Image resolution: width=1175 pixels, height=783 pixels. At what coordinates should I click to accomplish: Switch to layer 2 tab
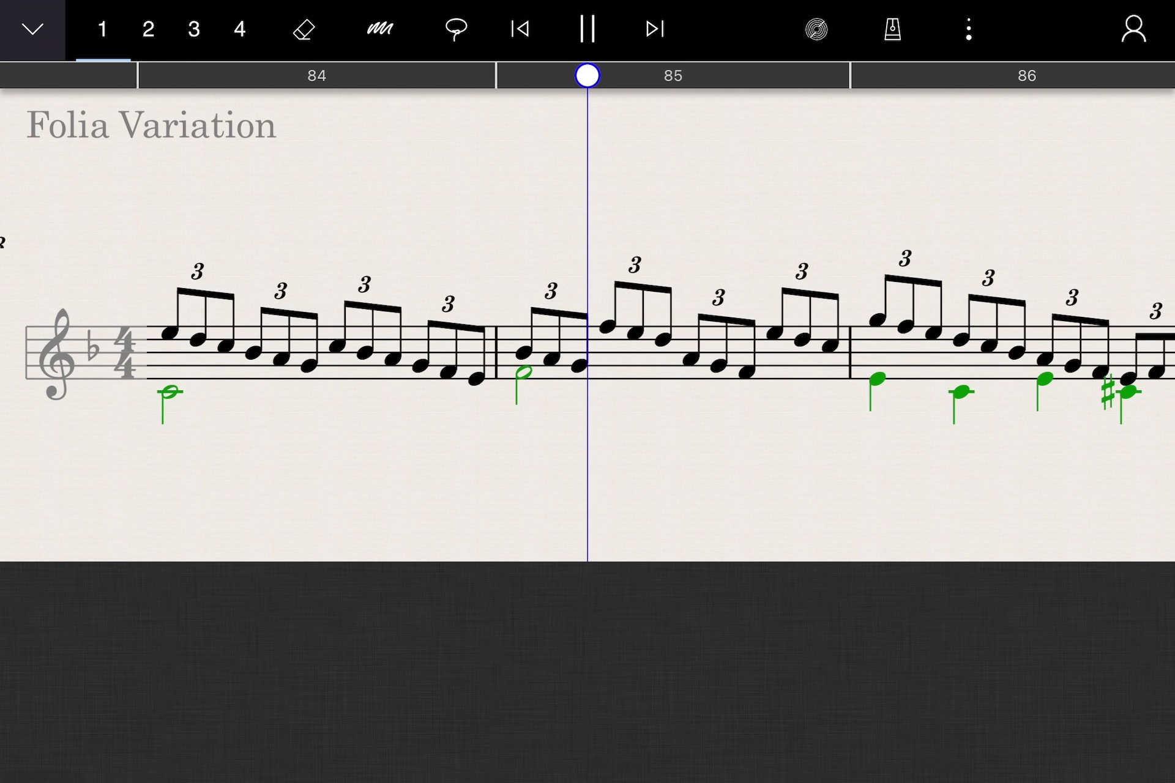point(146,29)
